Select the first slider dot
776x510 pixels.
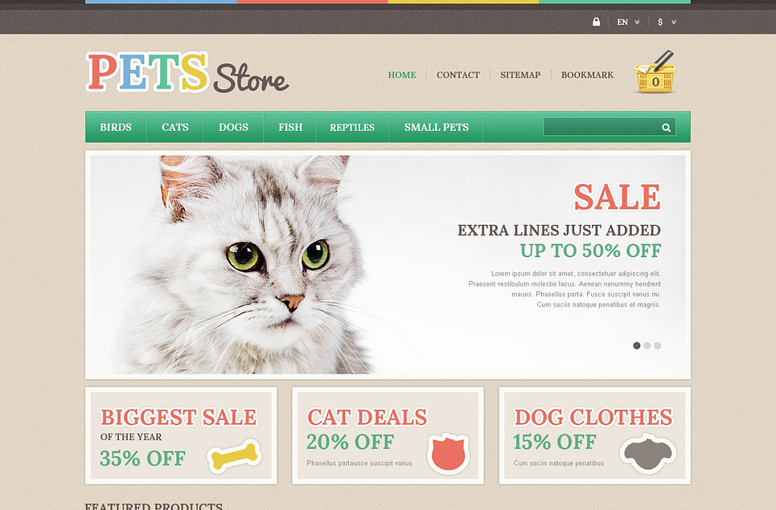(636, 345)
